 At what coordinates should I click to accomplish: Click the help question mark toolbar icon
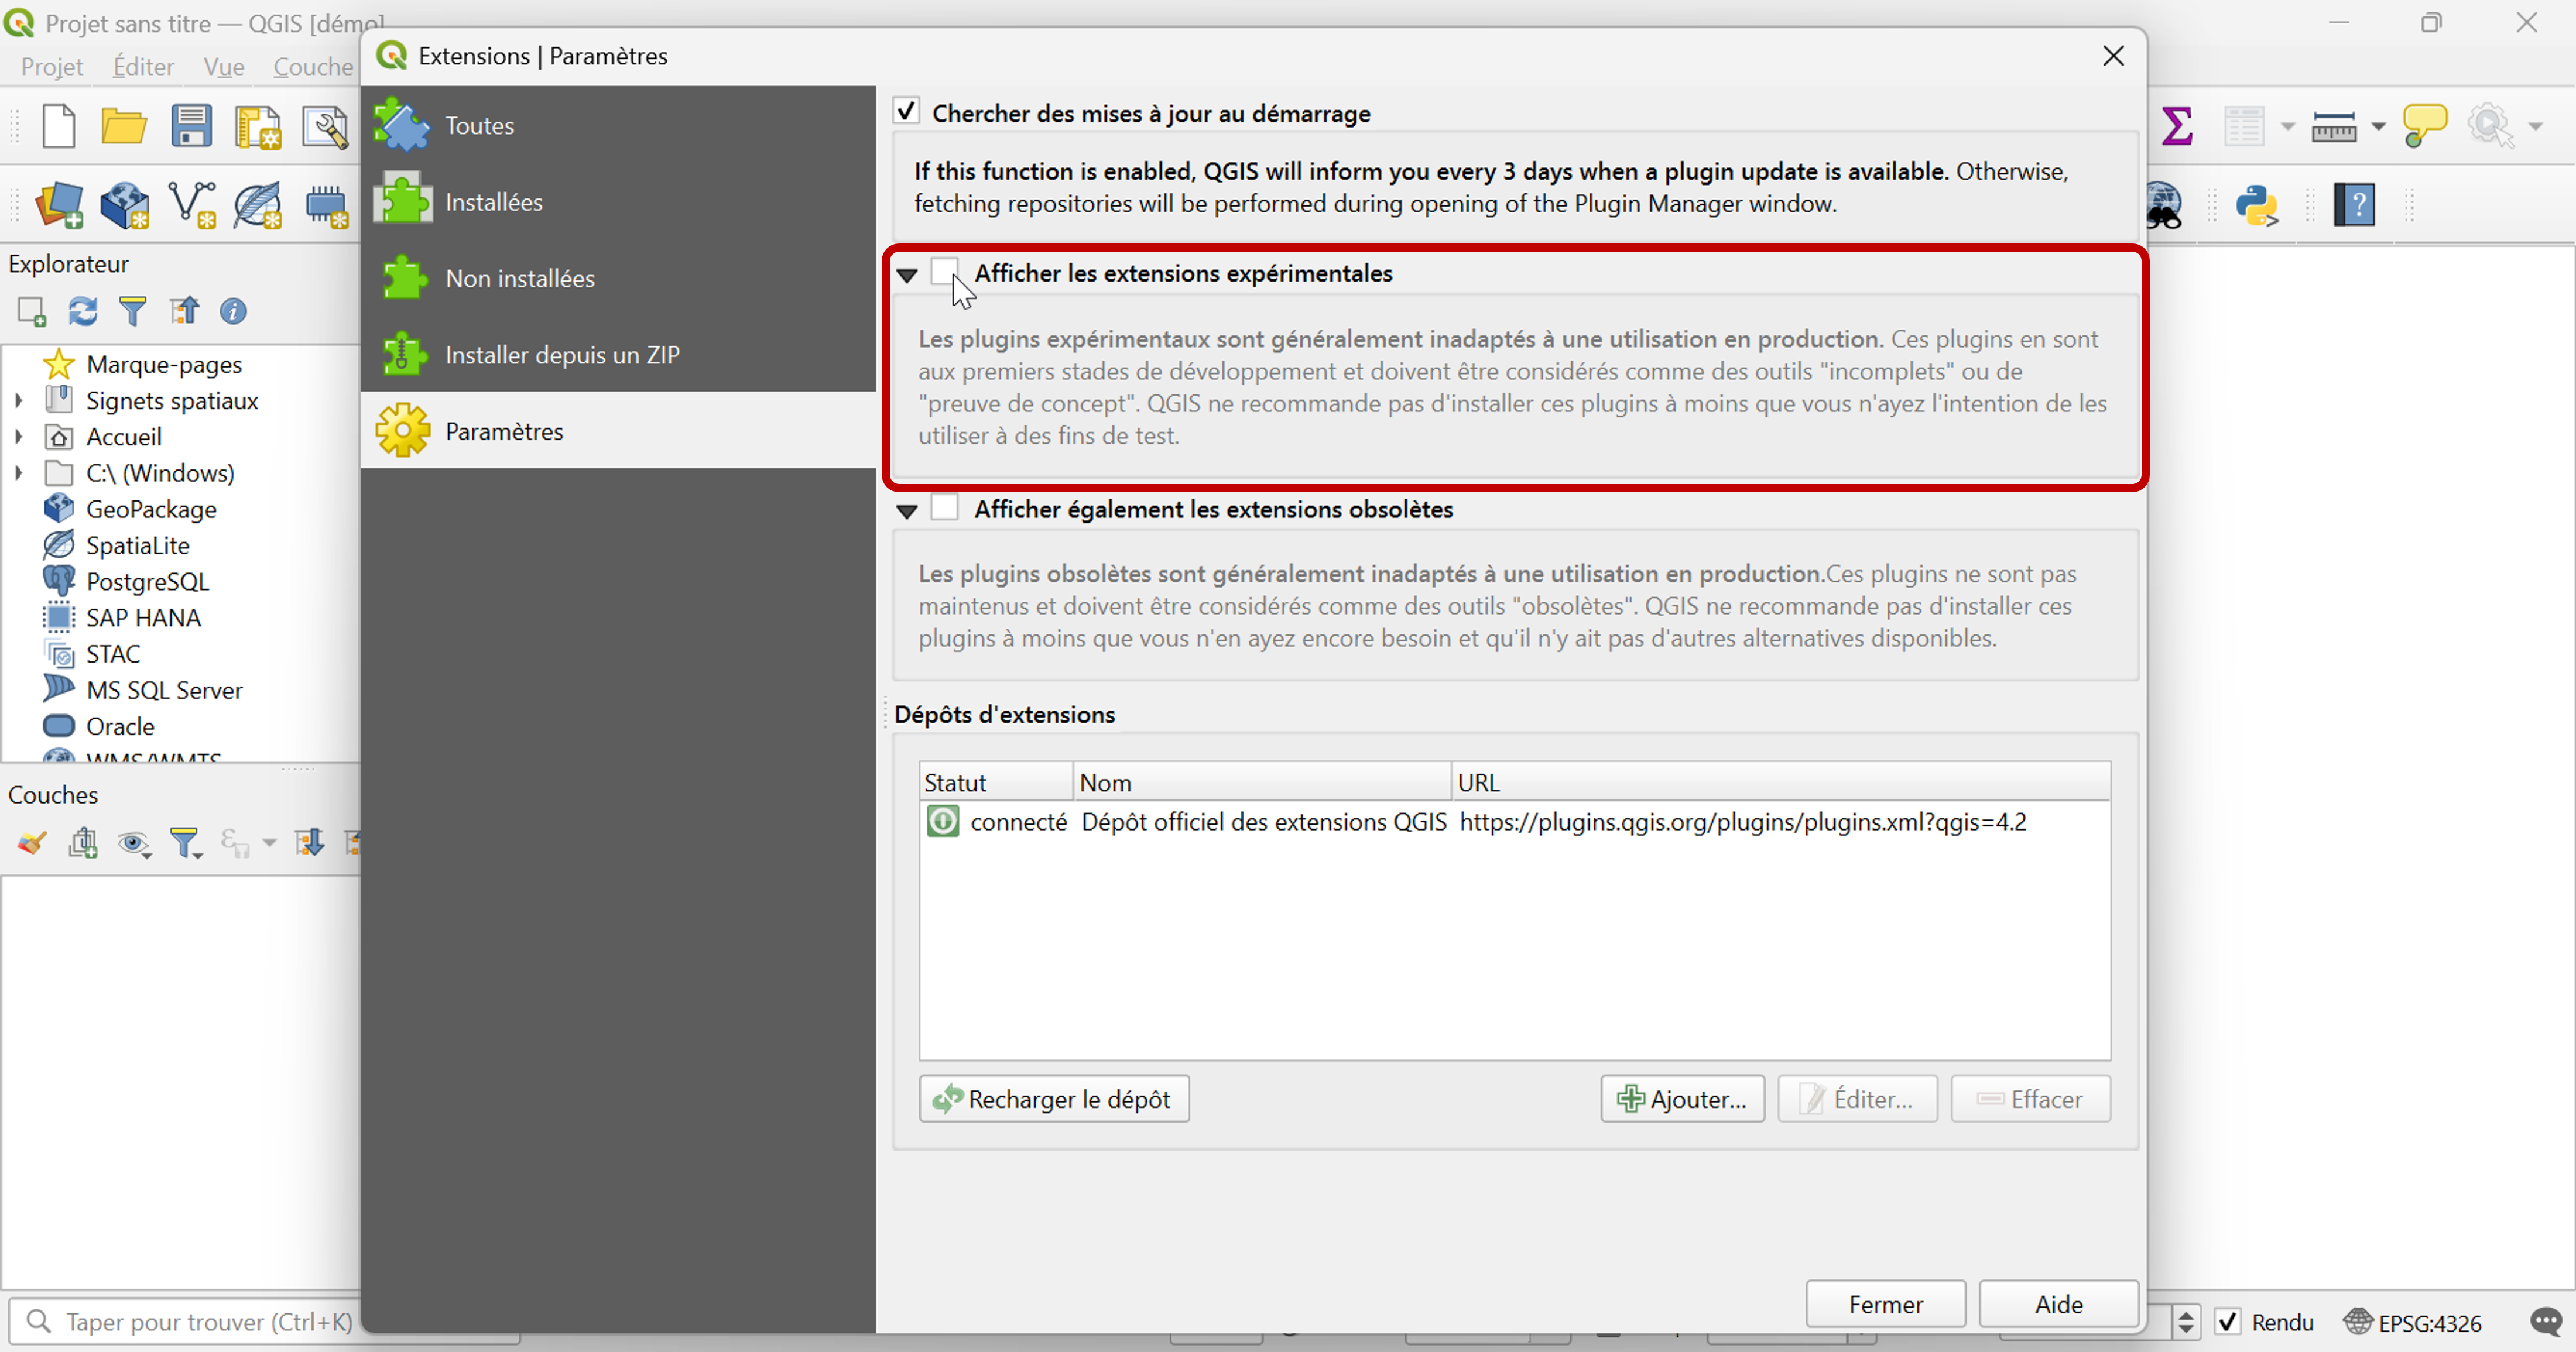[2355, 205]
